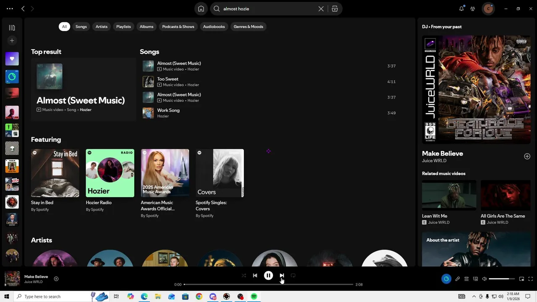Filter results by Podcasts & Shows

point(178,26)
